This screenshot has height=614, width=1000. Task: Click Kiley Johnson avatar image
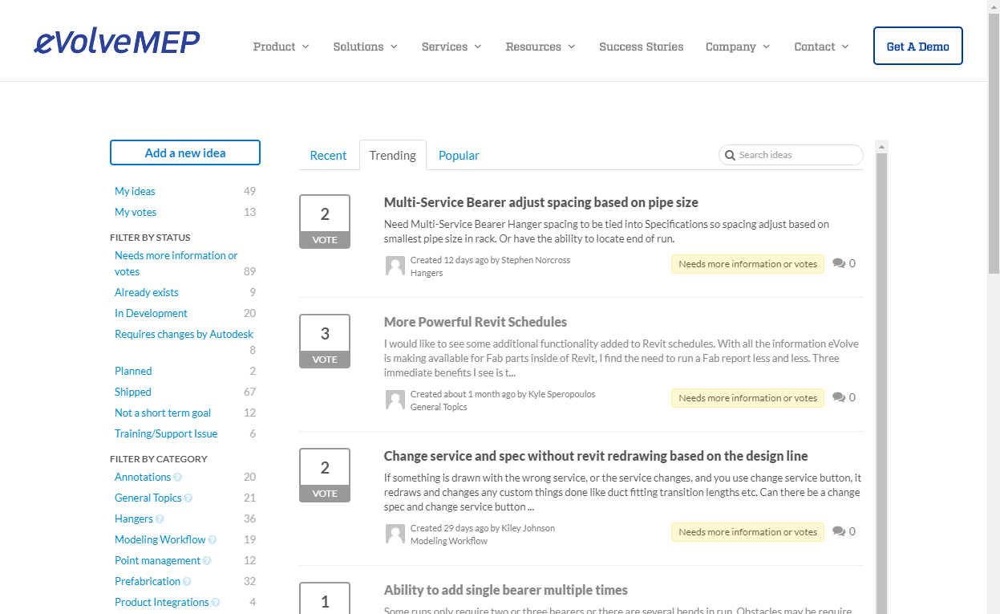[x=395, y=535]
